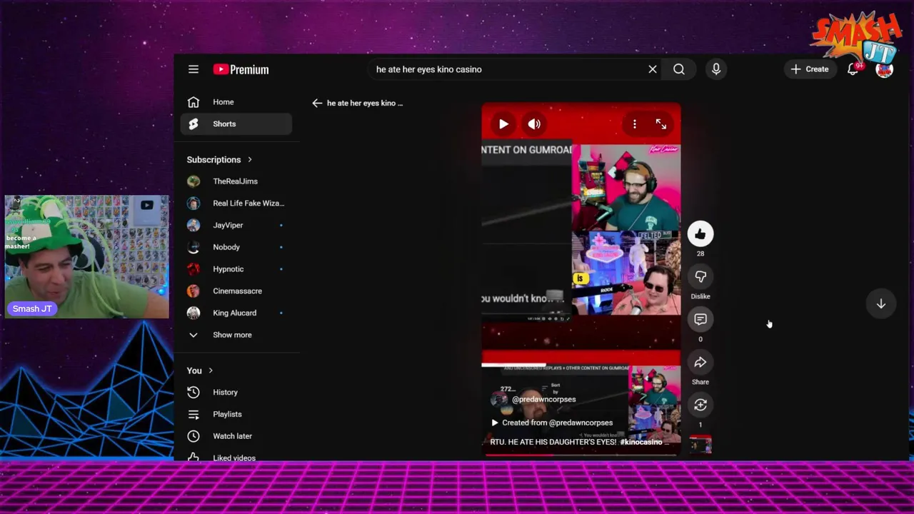Open the YouTube hamburger guide menu
This screenshot has height=514, width=914.
point(194,69)
